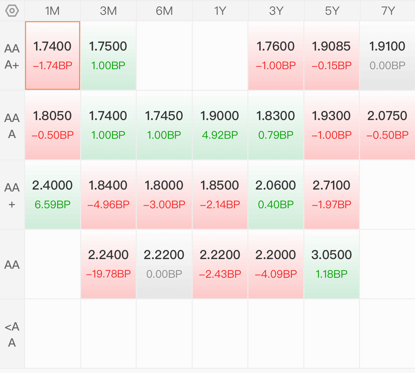Open the AA+ 5Y cell showing 2.7100
Viewport: 415px width, 373px height.
tap(332, 195)
